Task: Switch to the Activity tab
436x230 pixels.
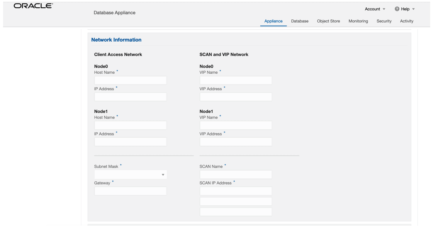Action: (x=406, y=21)
